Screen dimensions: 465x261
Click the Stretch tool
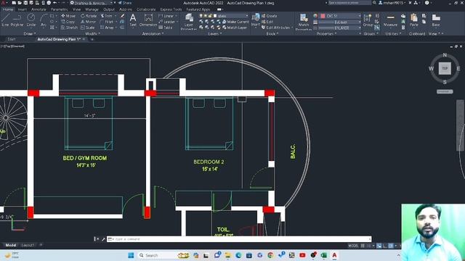70,28
